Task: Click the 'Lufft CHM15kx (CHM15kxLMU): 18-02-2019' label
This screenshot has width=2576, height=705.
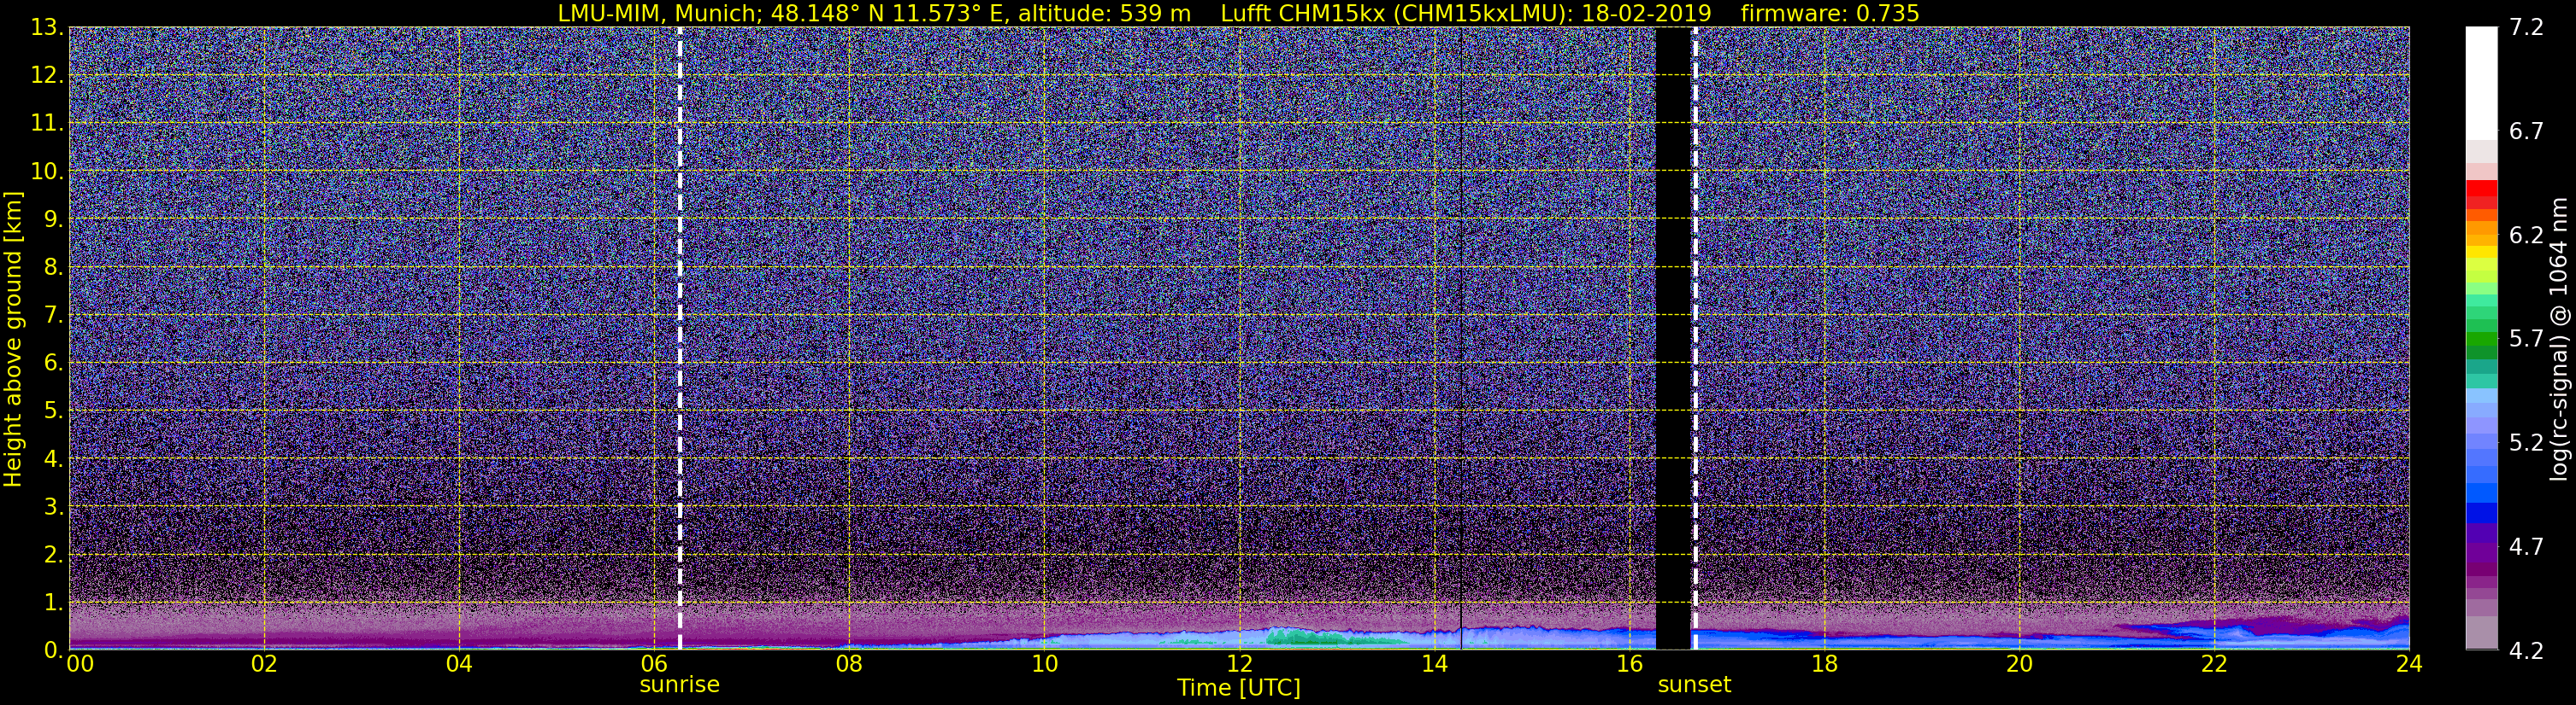Action: pyautogui.click(x=1466, y=13)
